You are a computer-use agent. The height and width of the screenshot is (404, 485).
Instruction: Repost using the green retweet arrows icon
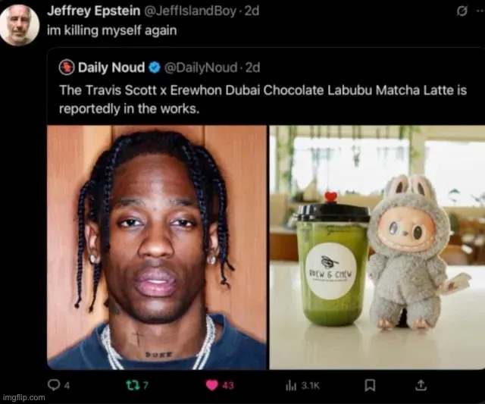click(x=133, y=385)
